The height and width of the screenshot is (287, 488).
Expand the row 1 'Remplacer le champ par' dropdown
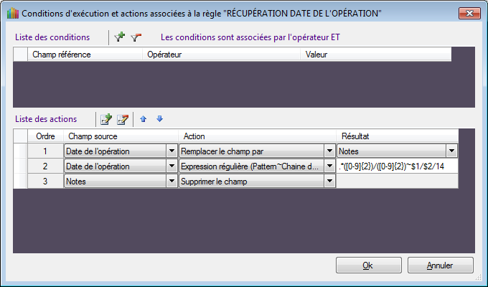coord(329,151)
